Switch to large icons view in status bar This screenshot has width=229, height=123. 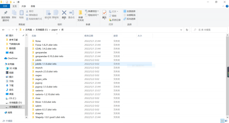tap(226, 121)
